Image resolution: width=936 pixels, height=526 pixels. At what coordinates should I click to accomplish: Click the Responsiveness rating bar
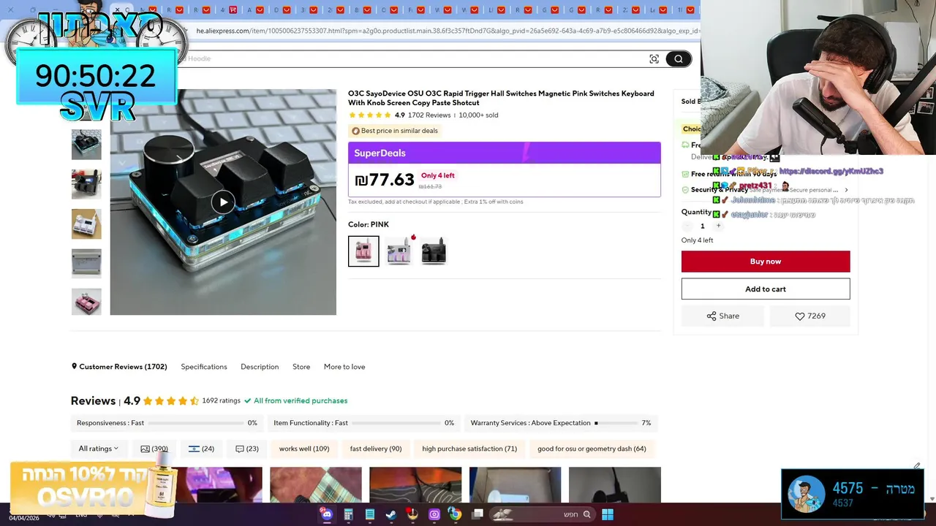point(167,423)
